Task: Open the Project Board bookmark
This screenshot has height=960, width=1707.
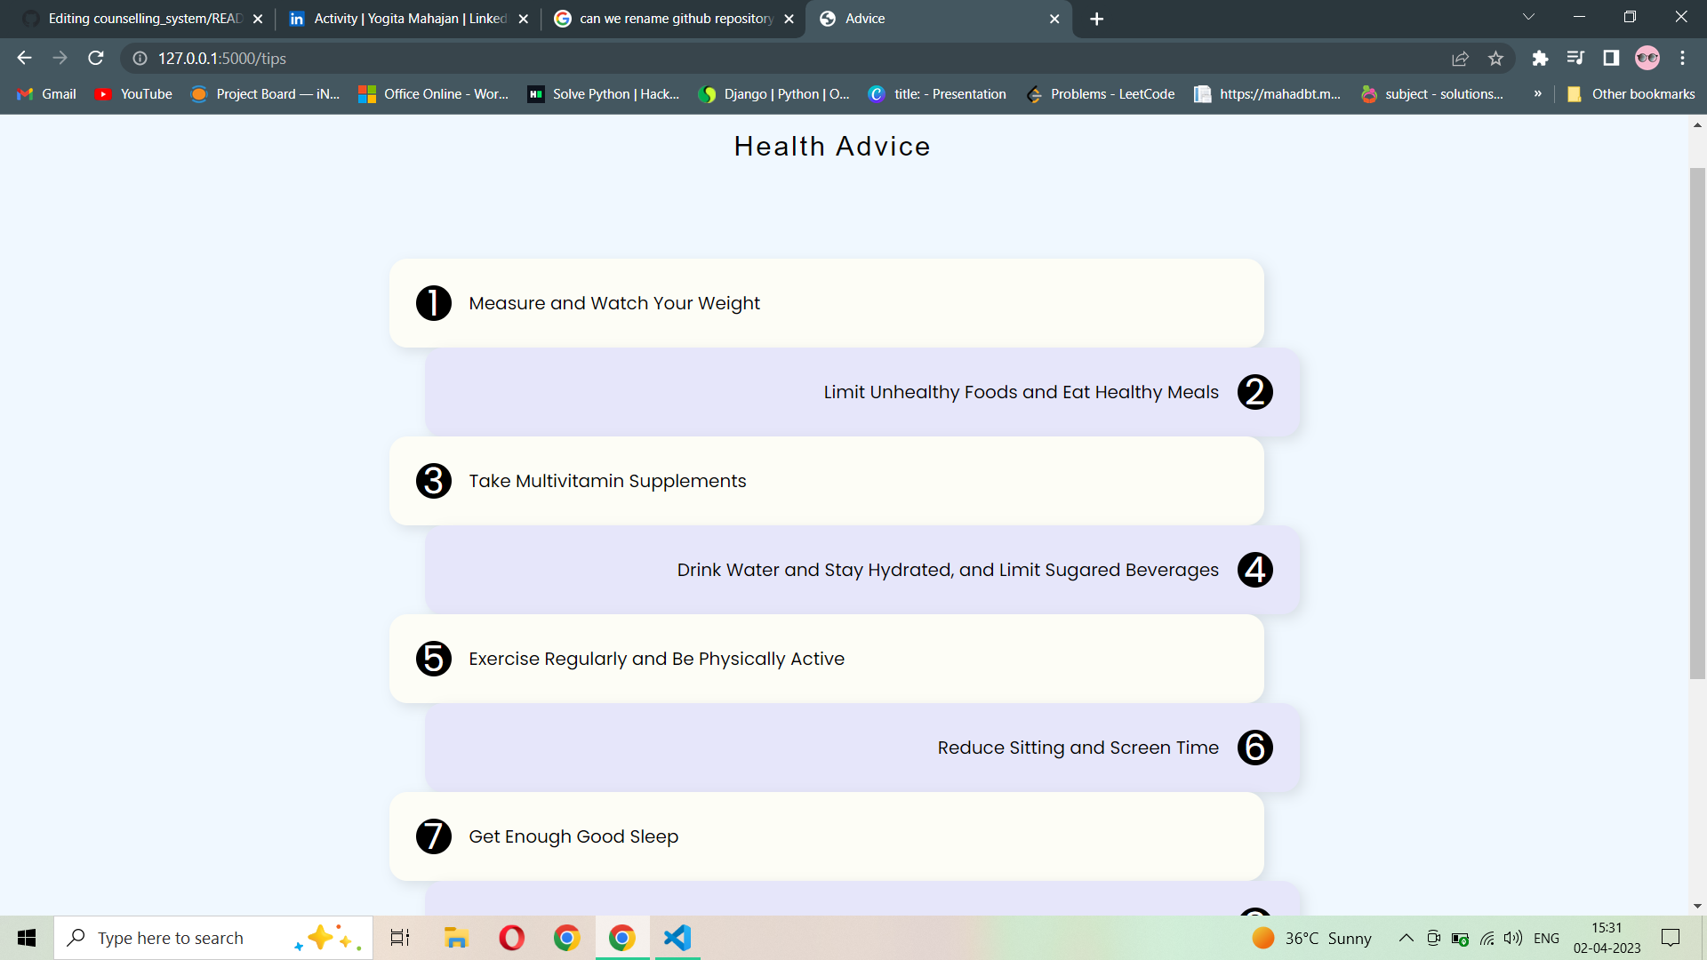Action: click(x=266, y=94)
